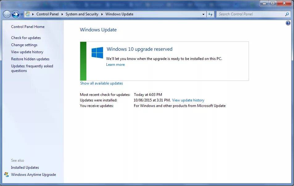Follow the Learn more link
This screenshot has width=294, height=186.
[x=115, y=65]
